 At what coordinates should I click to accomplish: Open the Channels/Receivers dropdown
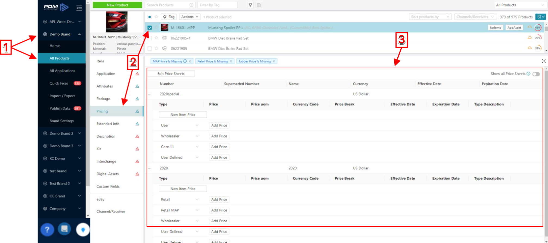point(475,17)
